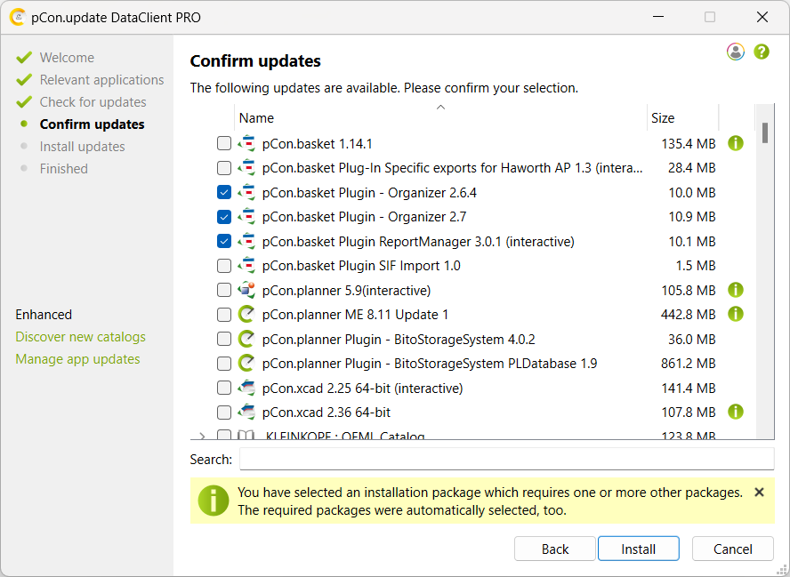Click the BitoStorageSystem PLDatabase 1.9 icon
The image size is (790, 577).
(246, 363)
